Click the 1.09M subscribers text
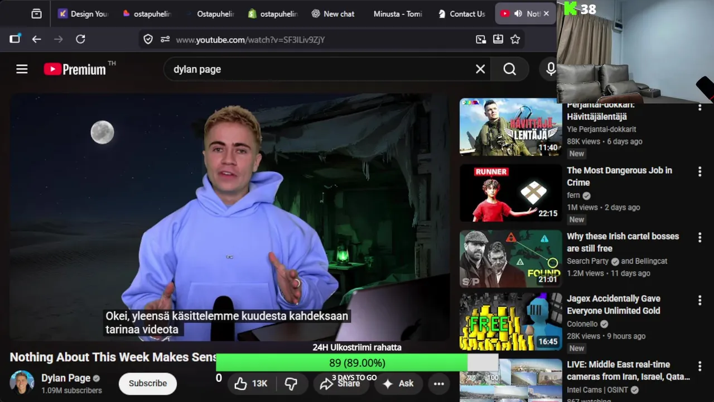 click(71, 390)
